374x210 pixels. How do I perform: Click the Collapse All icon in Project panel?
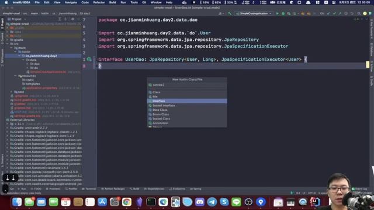65,19
